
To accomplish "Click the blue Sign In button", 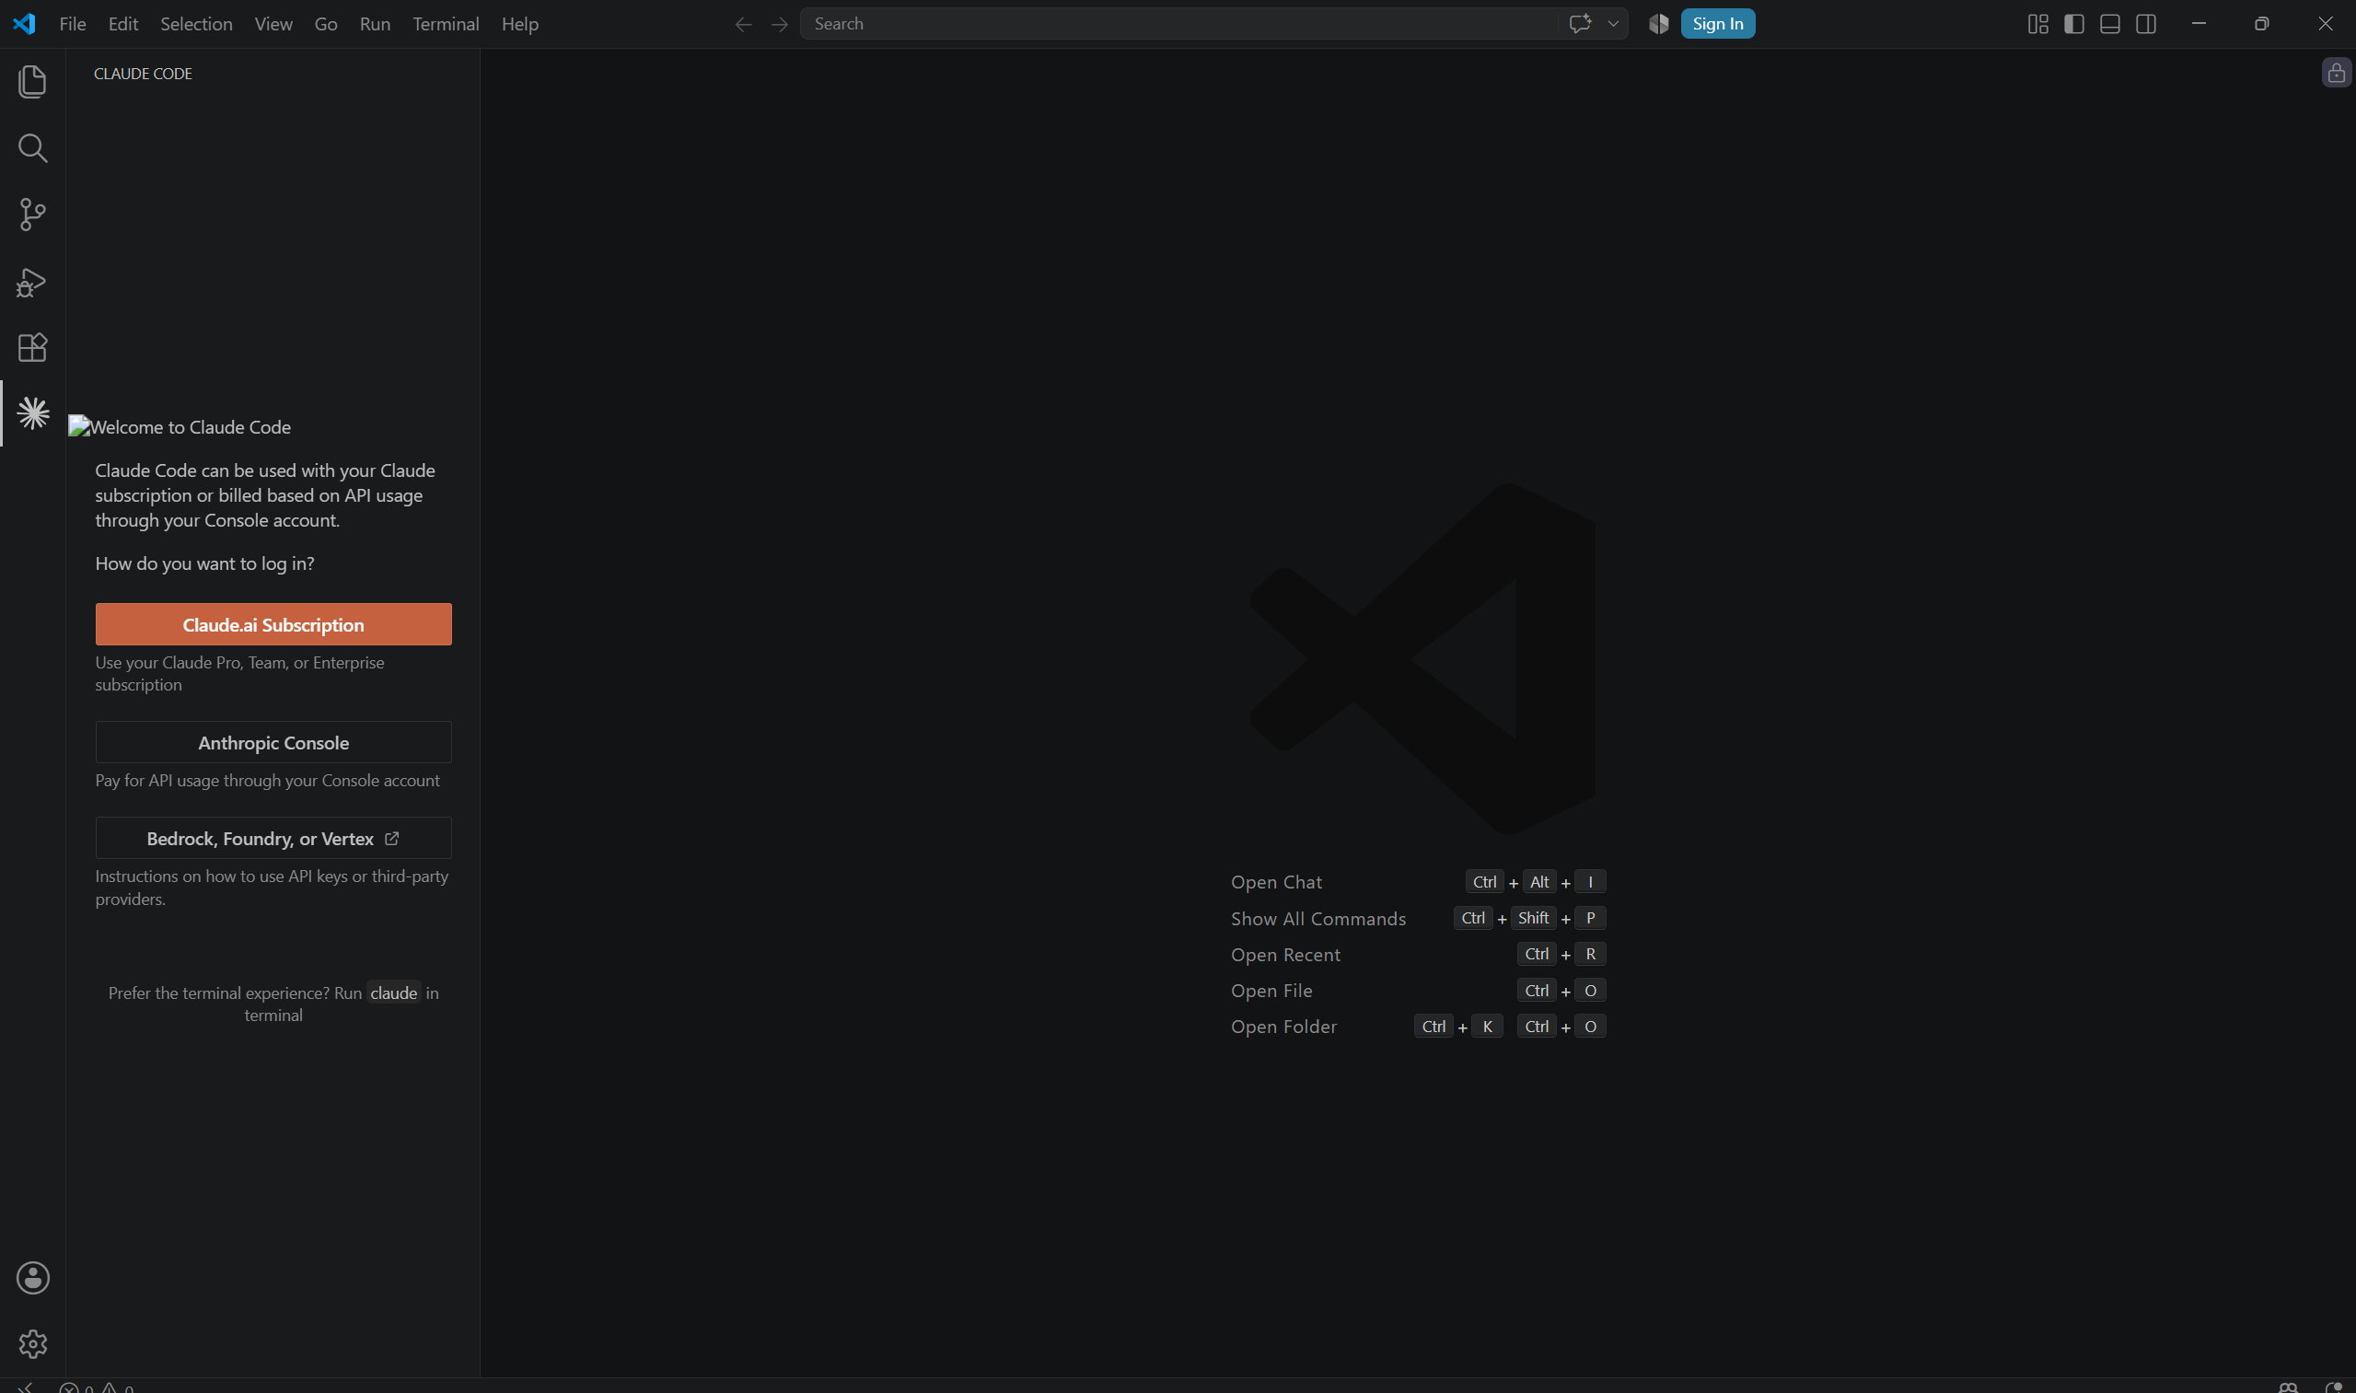I will coord(1718,23).
